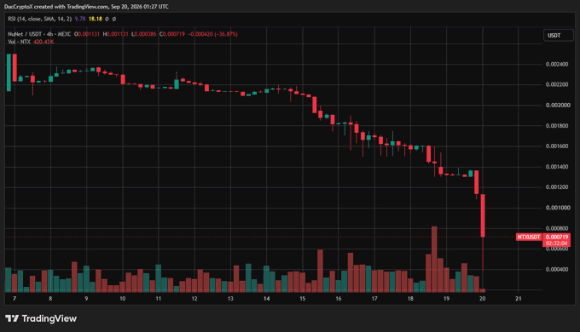Click date label 11 on time axis
Screen dimensions: 580x332
tap(159, 299)
